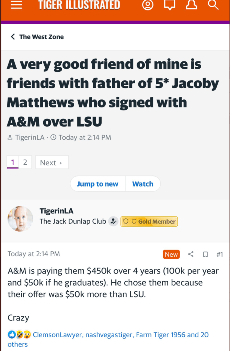
Task: Click the Next page button
Action: 51,162
